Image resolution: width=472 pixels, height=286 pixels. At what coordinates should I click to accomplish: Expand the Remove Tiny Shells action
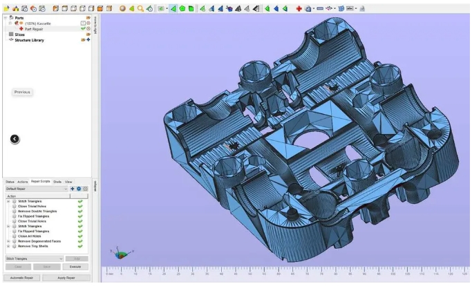tap(8, 246)
